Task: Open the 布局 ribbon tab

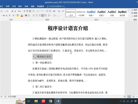Action: (x=8, y=6)
